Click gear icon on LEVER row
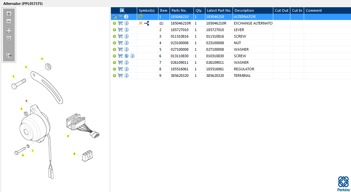351x192 pixels. (x=114, y=30)
